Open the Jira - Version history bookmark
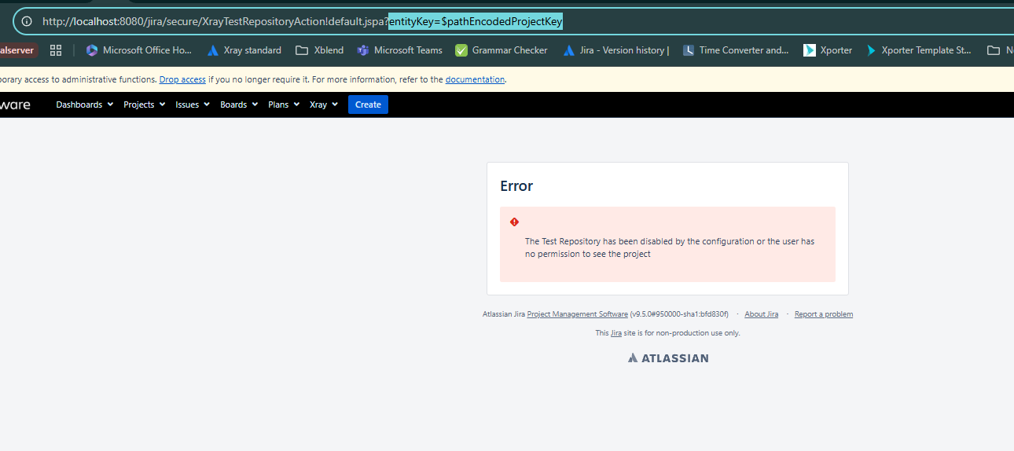The width and height of the screenshot is (1014, 451). [616, 50]
